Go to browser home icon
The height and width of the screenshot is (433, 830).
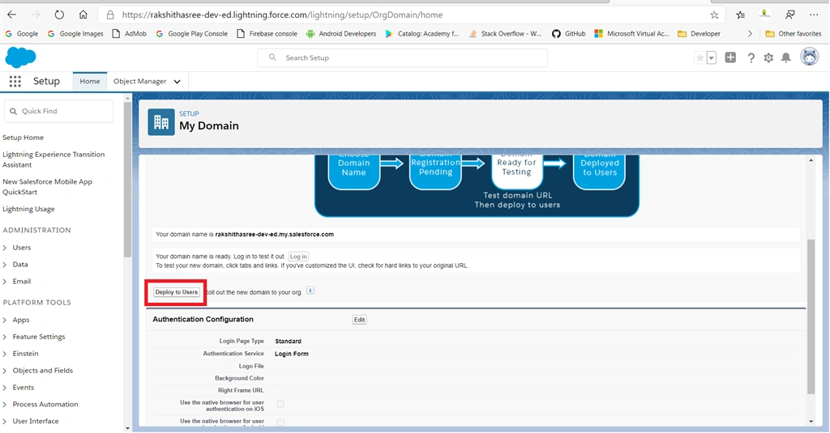83,15
